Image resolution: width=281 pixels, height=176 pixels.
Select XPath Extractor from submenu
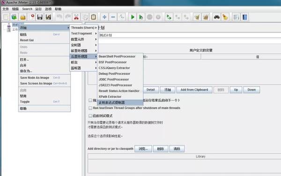[x=120, y=97]
